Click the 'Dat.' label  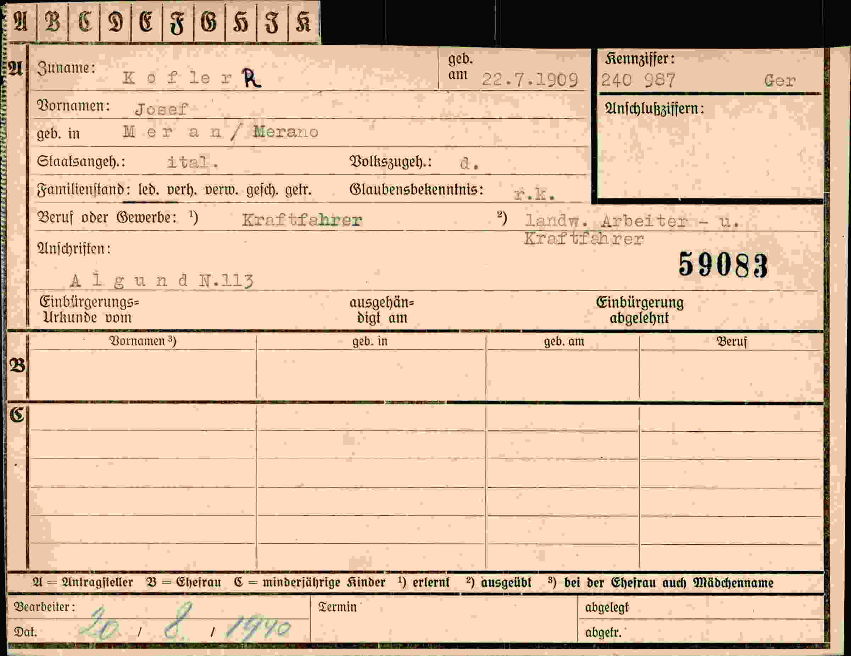[25, 632]
